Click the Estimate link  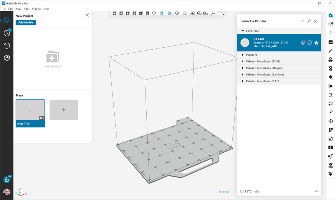(224, 192)
